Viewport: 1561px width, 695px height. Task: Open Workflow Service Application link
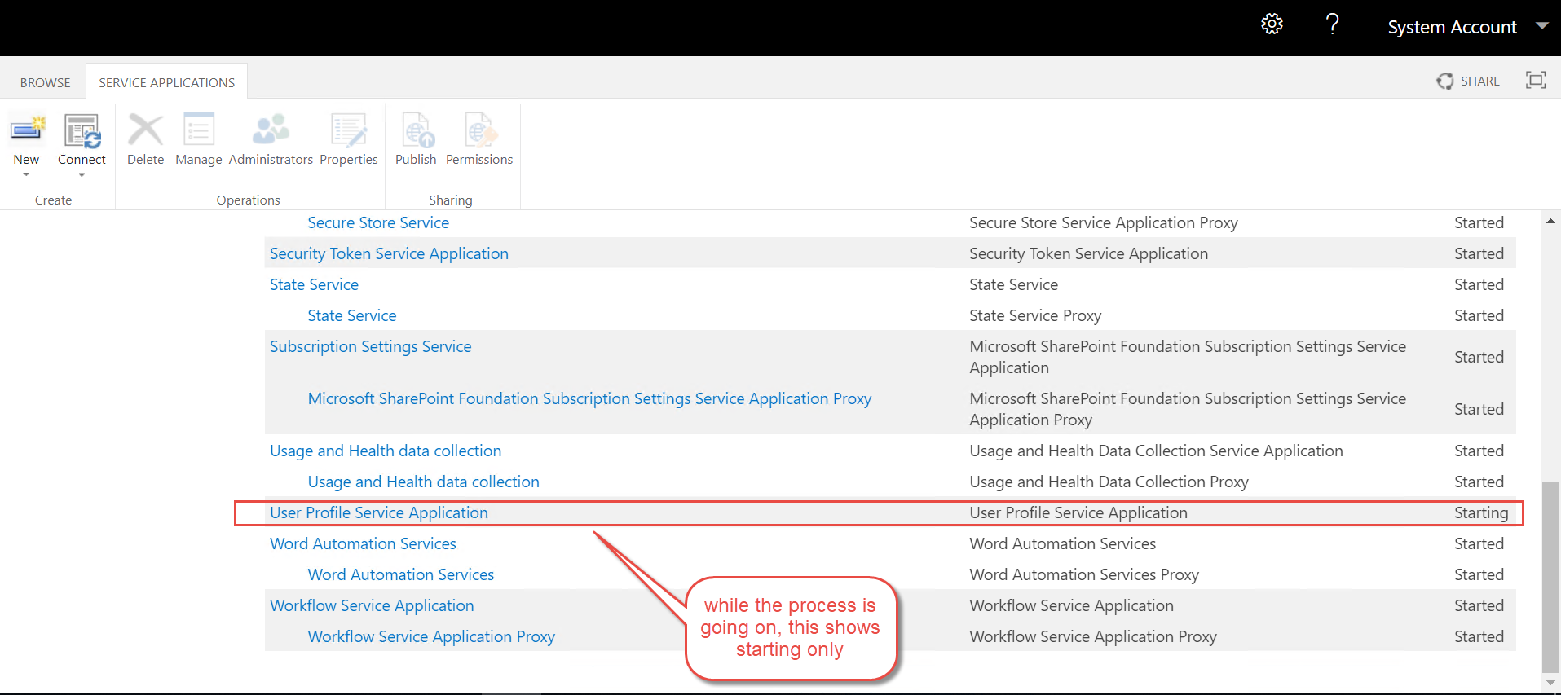click(x=372, y=605)
